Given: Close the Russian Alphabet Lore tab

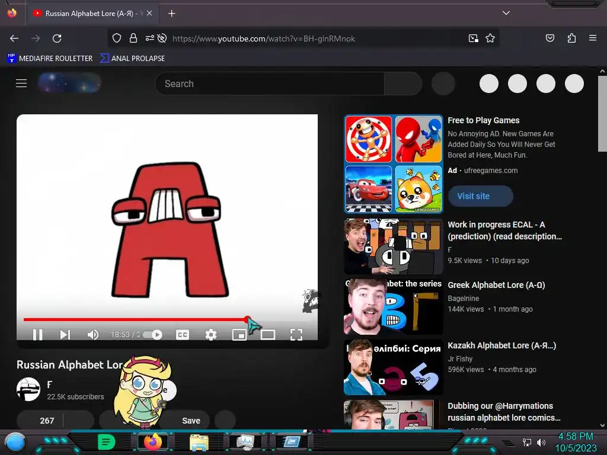Looking at the screenshot, I should [149, 13].
